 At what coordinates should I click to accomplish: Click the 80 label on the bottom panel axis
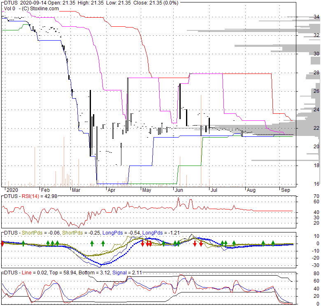coord(316,274)
